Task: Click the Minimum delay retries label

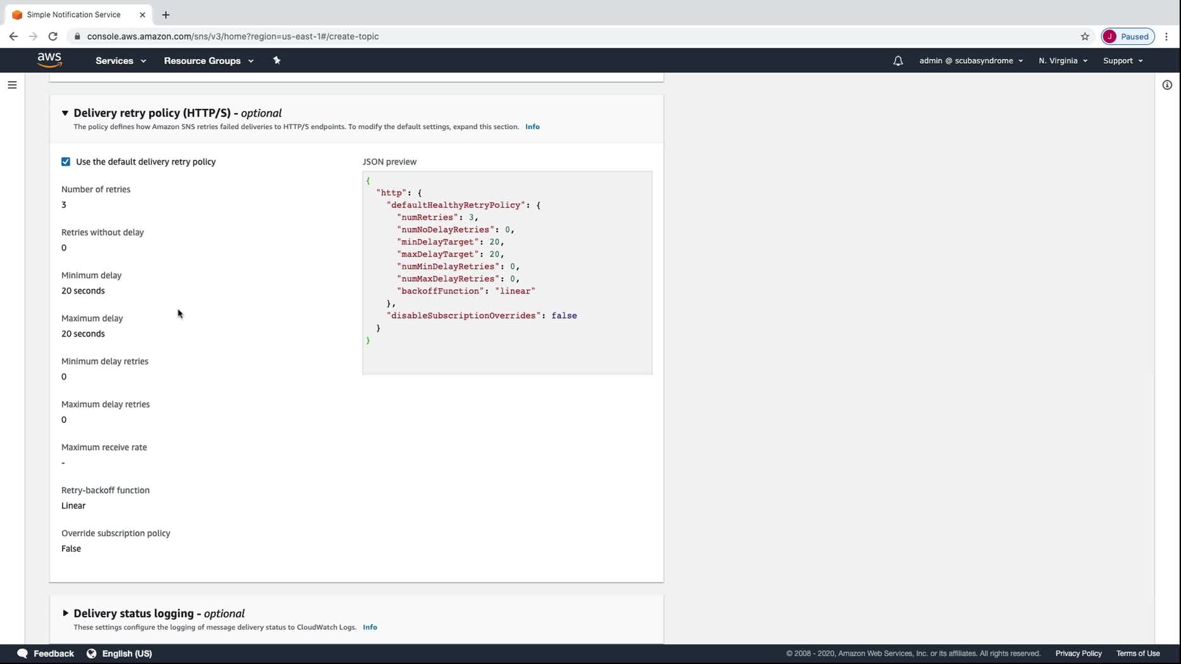Action: coord(104,362)
